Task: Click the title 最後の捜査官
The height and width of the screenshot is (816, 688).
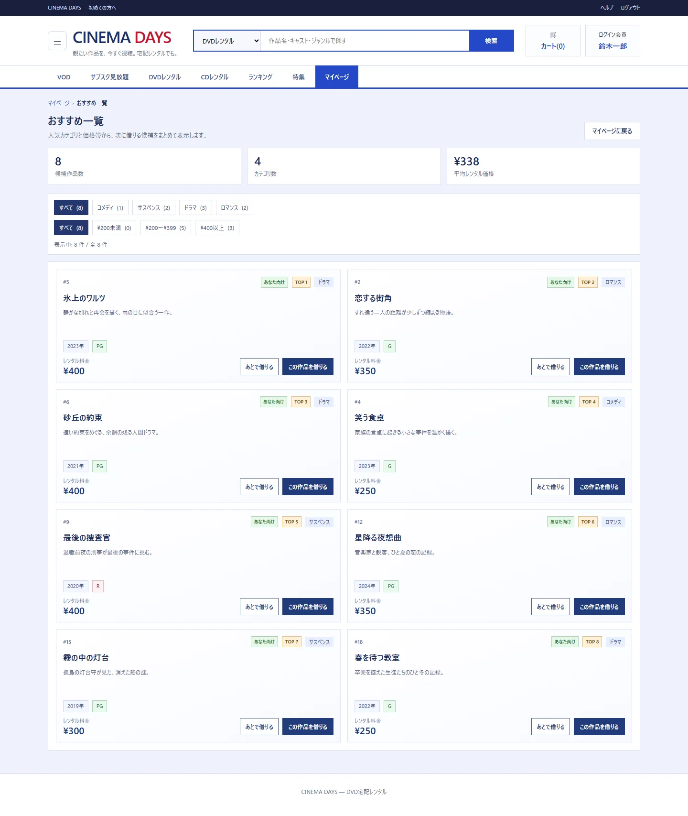Action: pyautogui.click(x=86, y=538)
